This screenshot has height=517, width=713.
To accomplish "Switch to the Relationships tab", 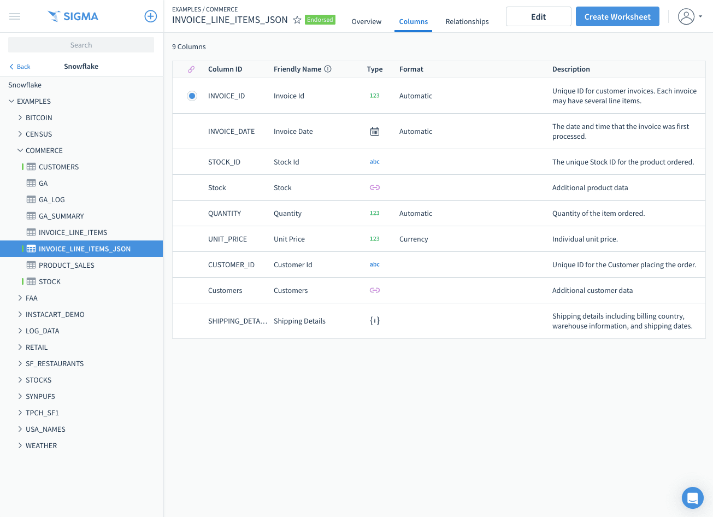I will pos(467,22).
